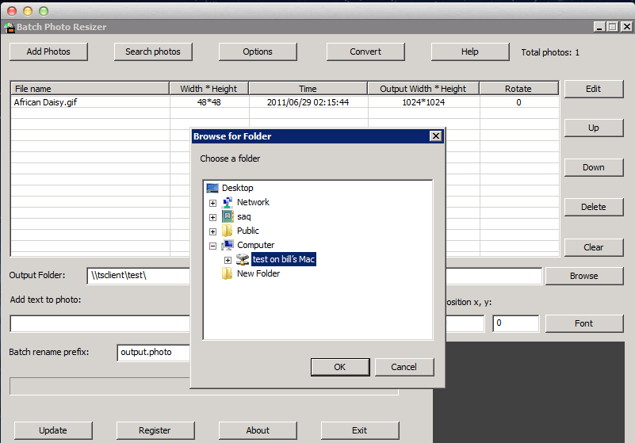Click the Desktop icon in folder tree
The width and height of the screenshot is (635, 443).
pos(212,188)
